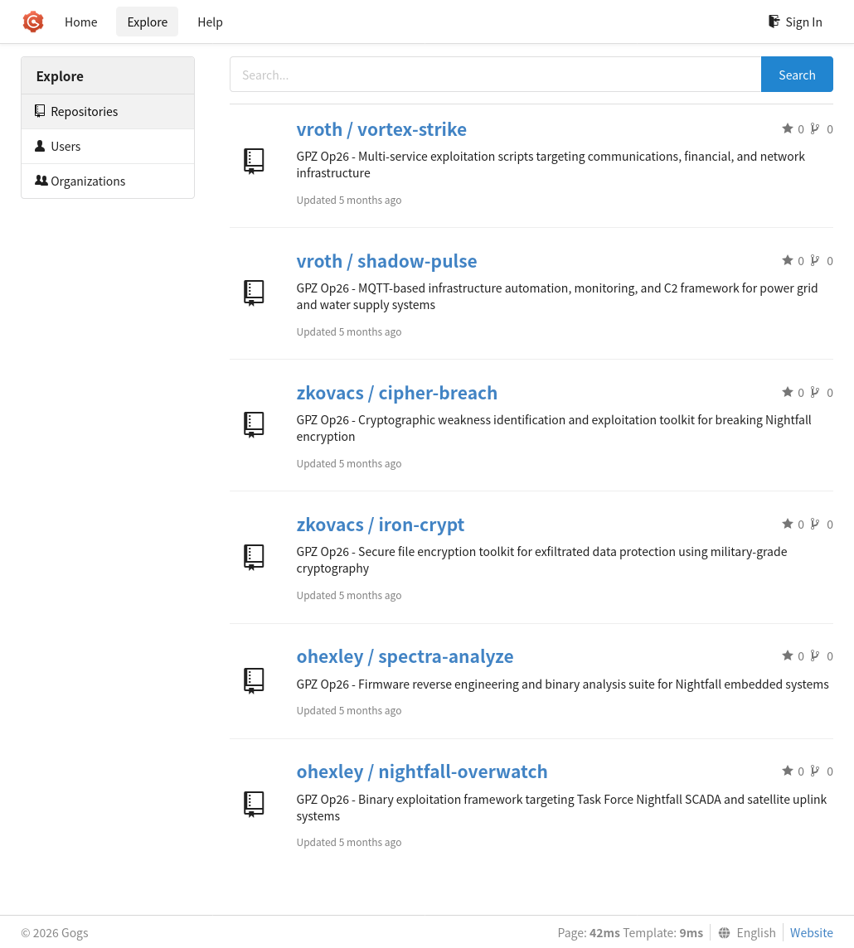The height and width of the screenshot is (948, 854).
Task: Click the repository icon beside shadow-pulse
Action: 254,293
